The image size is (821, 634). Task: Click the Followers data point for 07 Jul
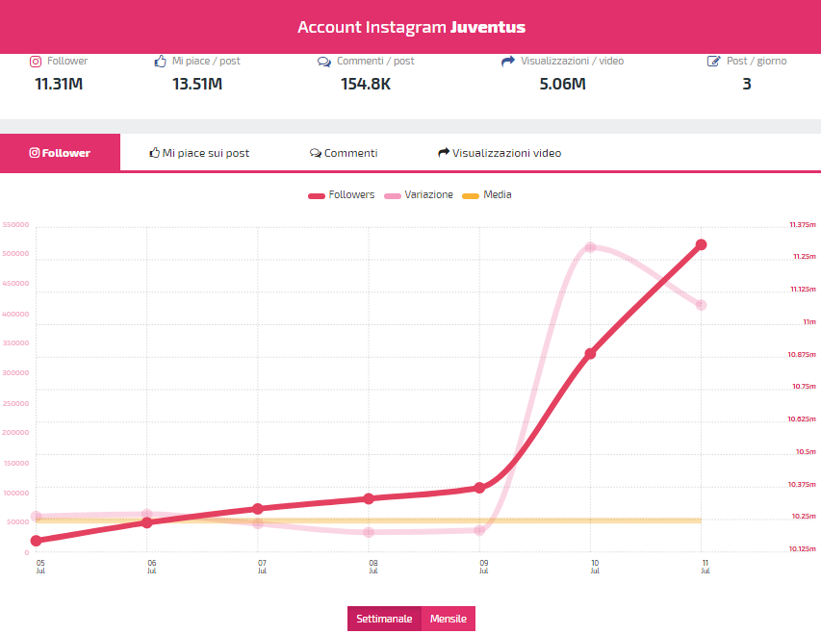point(258,509)
